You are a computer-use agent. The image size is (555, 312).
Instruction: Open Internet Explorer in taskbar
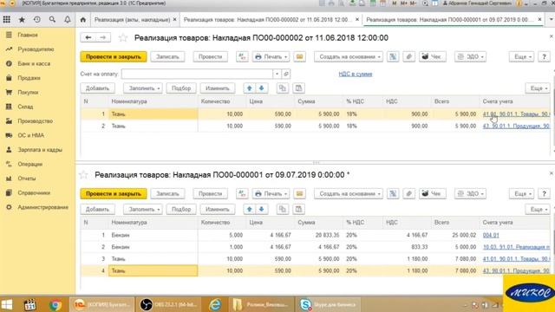point(215,304)
